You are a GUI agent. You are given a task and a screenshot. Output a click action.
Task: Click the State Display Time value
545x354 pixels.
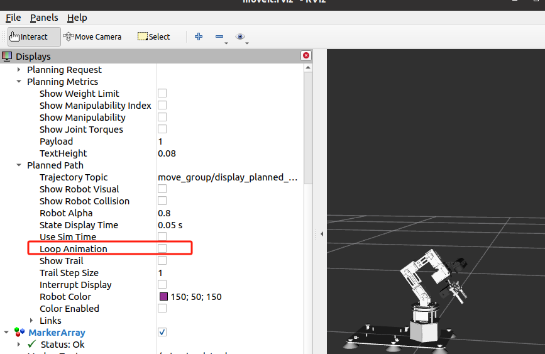click(x=170, y=225)
